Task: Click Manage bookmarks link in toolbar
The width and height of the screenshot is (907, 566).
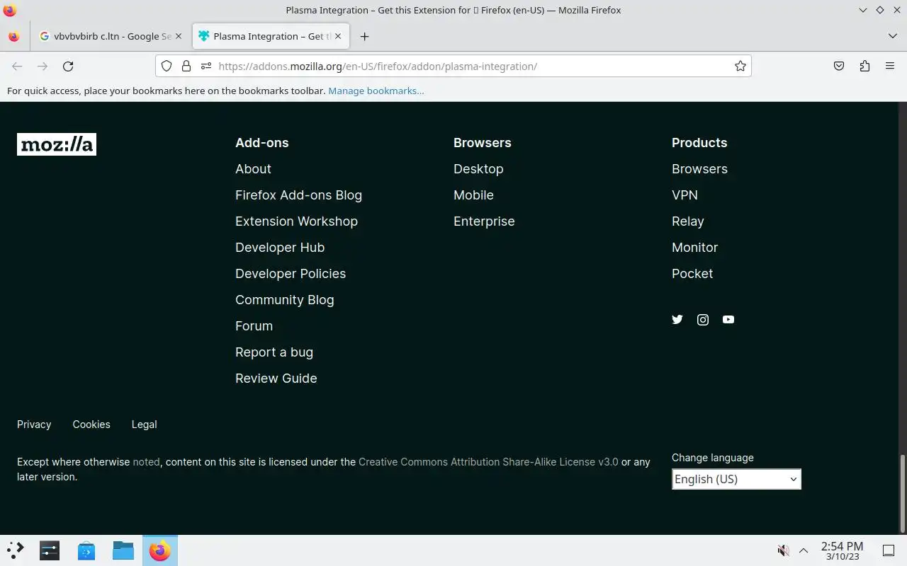Action: coord(376,91)
